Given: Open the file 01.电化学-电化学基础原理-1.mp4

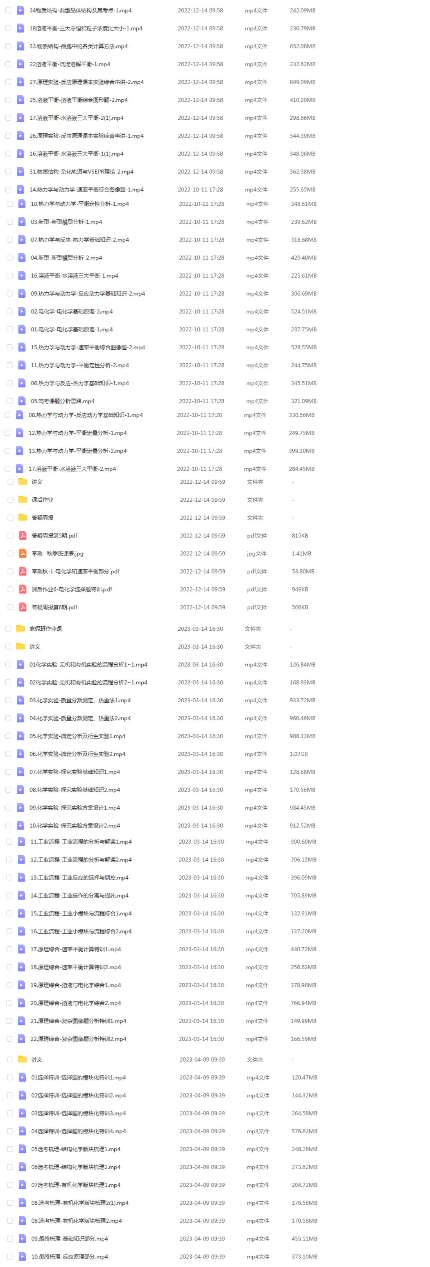Looking at the screenshot, I should (x=72, y=330).
